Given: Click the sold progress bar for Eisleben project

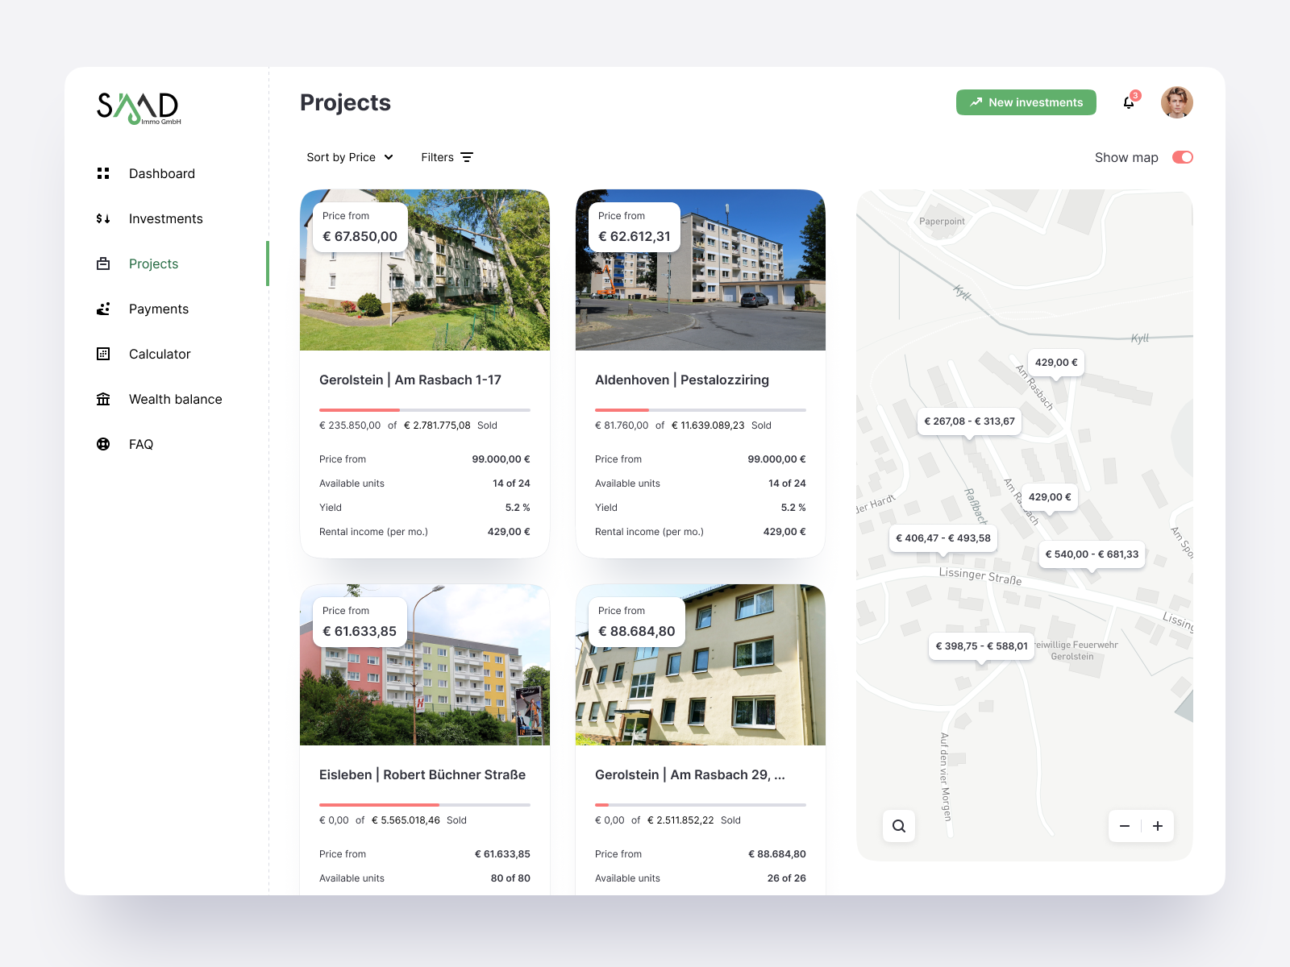Looking at the screenshot, I should (425, 805).
